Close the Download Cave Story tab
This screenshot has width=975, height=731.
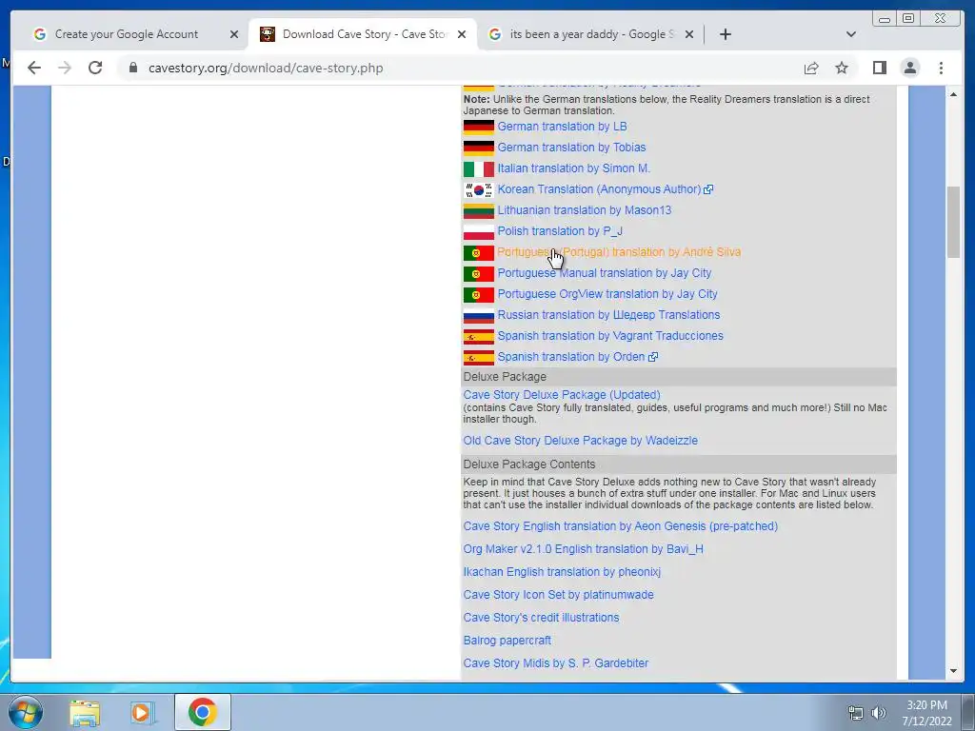point(462,34)
